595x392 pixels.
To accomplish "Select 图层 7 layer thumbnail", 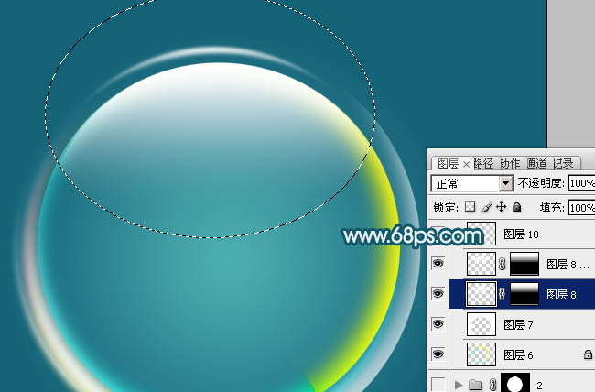I will pos(481,324).
